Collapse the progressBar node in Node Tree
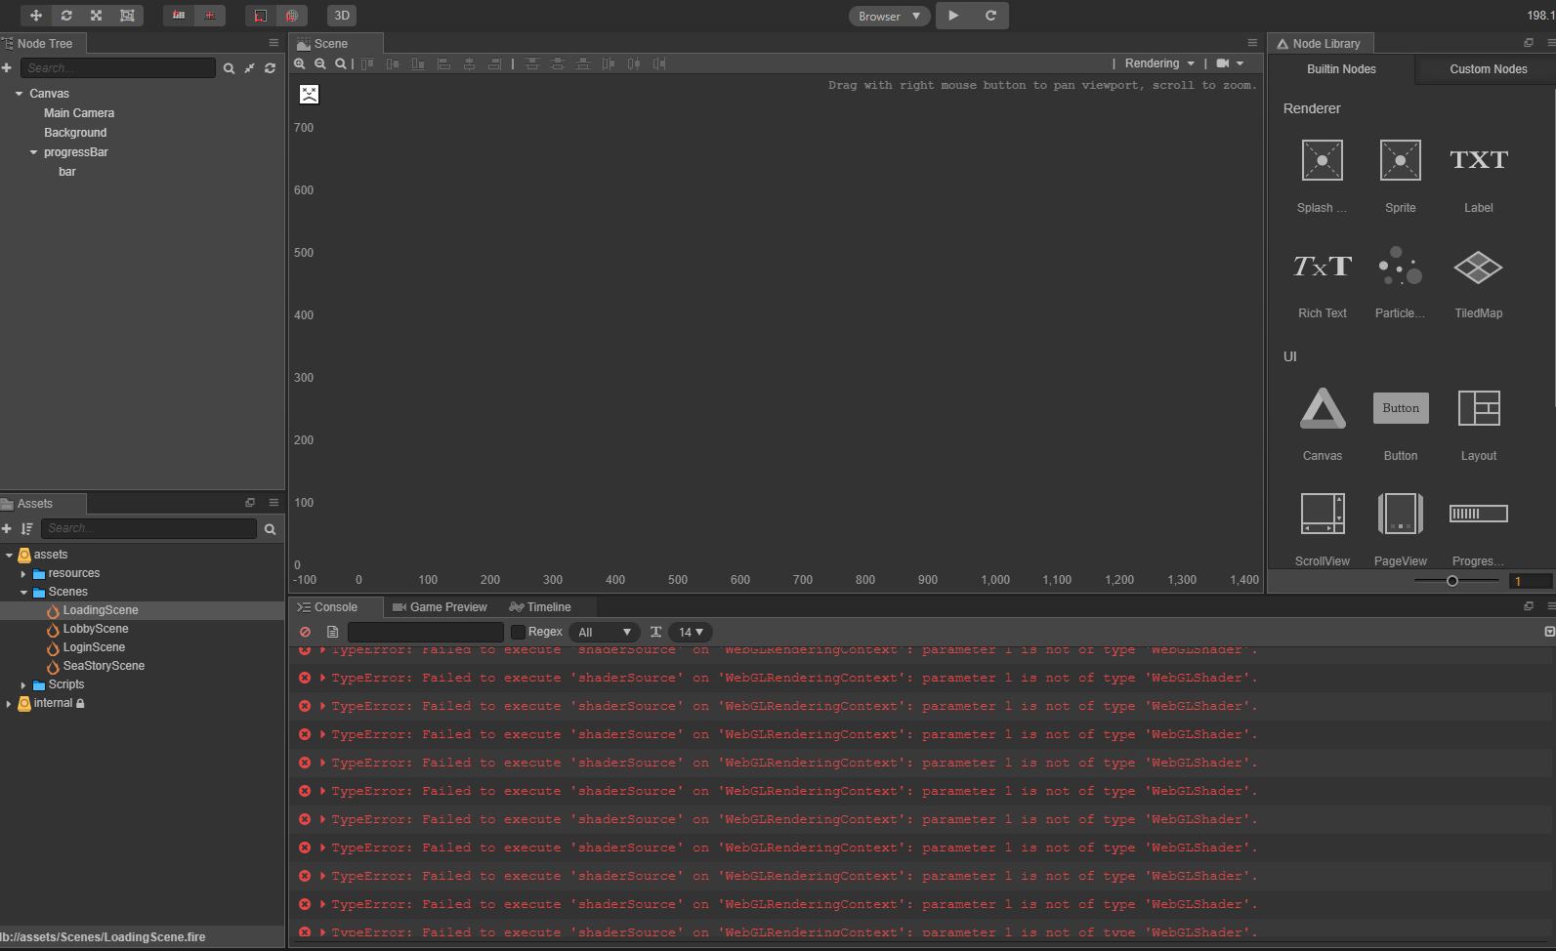The image size is (1556, 951). 33,152
